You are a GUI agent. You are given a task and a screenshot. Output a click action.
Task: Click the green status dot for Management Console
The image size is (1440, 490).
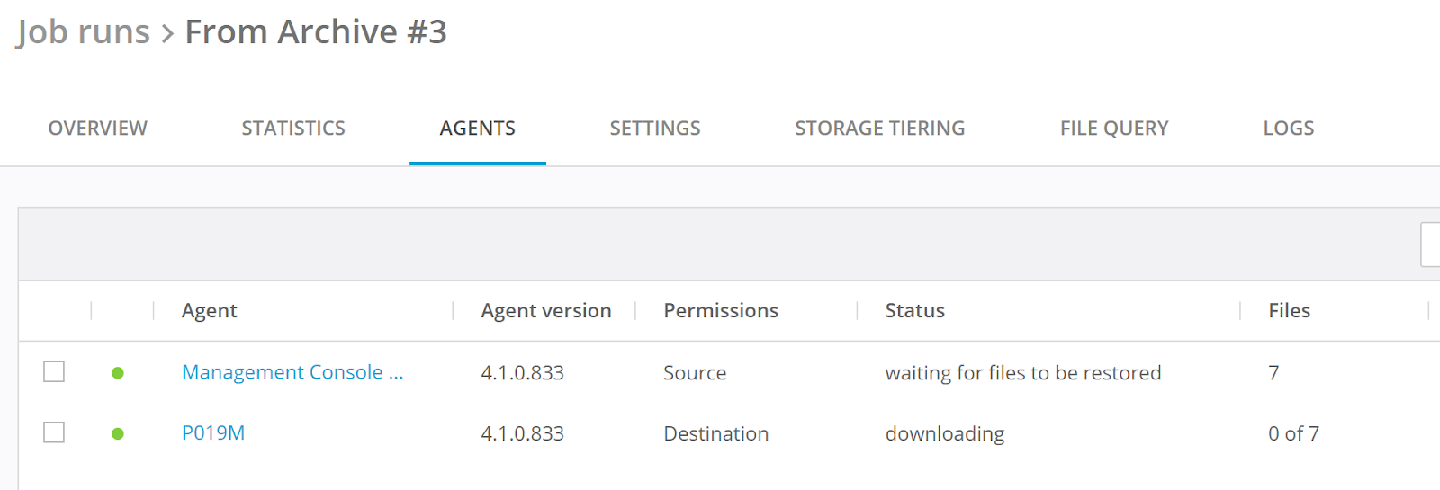[x=118, y=373]
